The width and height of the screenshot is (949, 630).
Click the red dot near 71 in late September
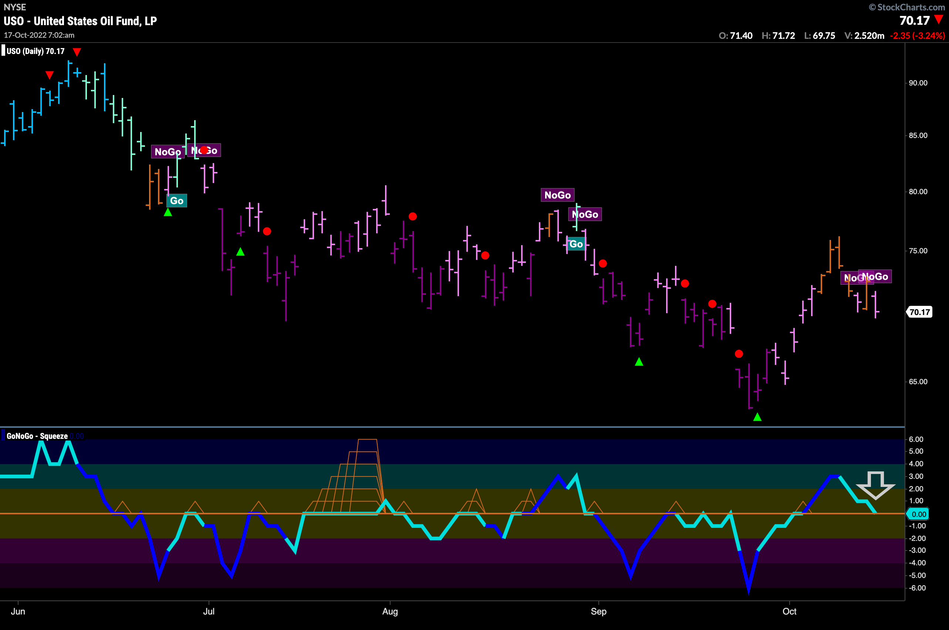click(x=712, y=304)
